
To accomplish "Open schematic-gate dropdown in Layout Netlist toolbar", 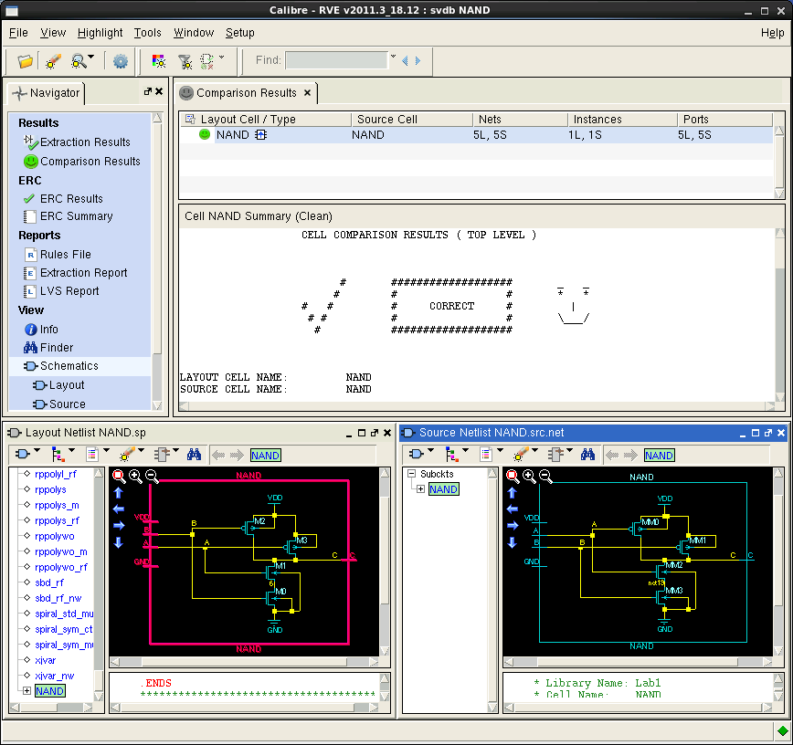I will pyautogui.click(x=37, y=450).
